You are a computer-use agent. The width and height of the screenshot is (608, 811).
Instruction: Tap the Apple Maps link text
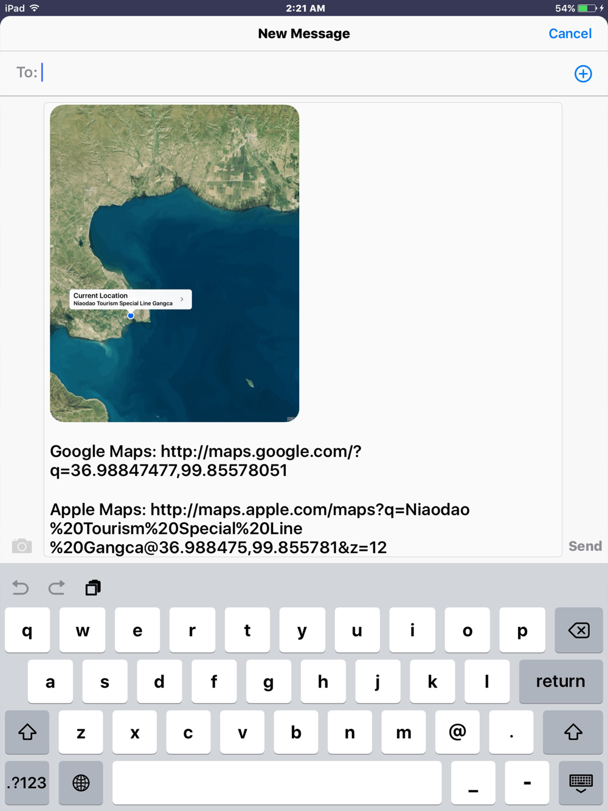click(260, 528)
